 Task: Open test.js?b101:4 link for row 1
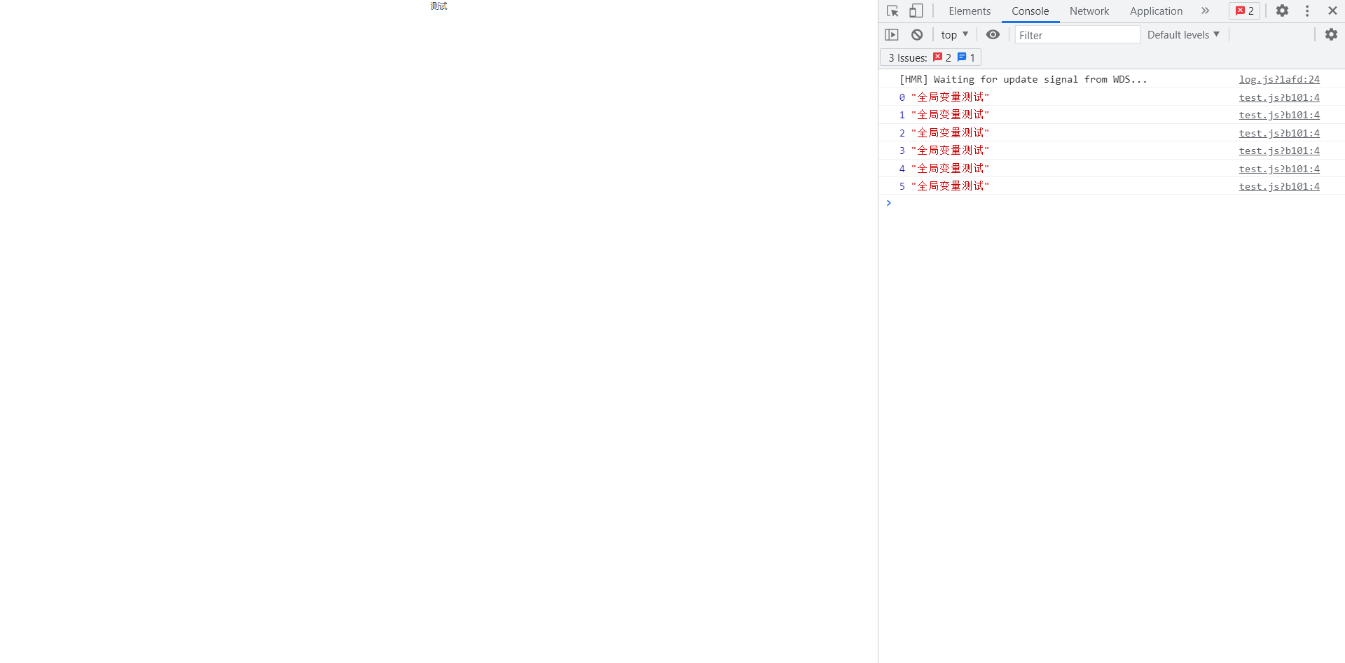pyautogui.click(x=1279, y=115)
